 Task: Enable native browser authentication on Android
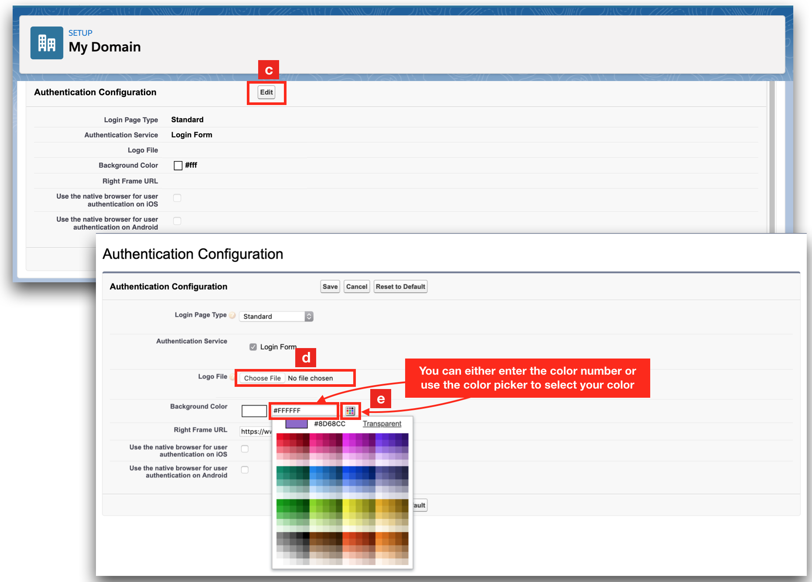point(245,470)
